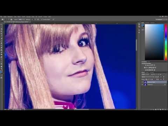The height and width of the screenshot is (126, 168).
Task: Add a Curves adjustment layer
Action: 150,65
